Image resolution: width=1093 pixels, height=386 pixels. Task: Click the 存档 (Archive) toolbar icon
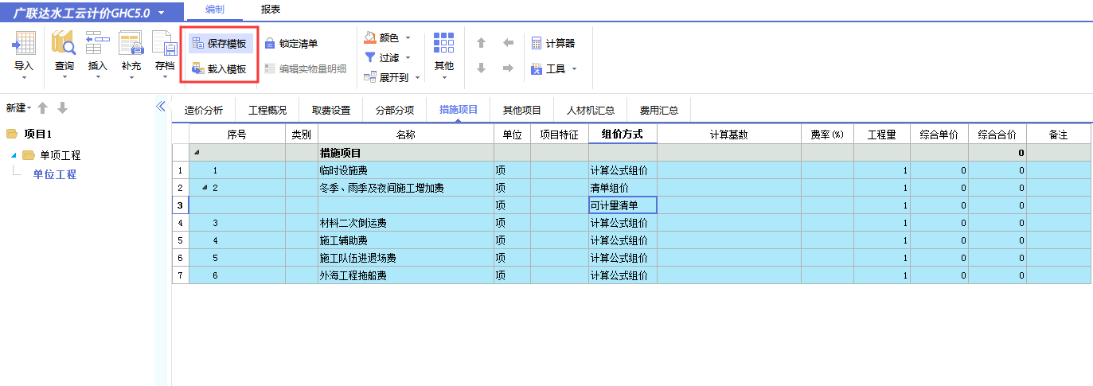(x=164, y=44)
